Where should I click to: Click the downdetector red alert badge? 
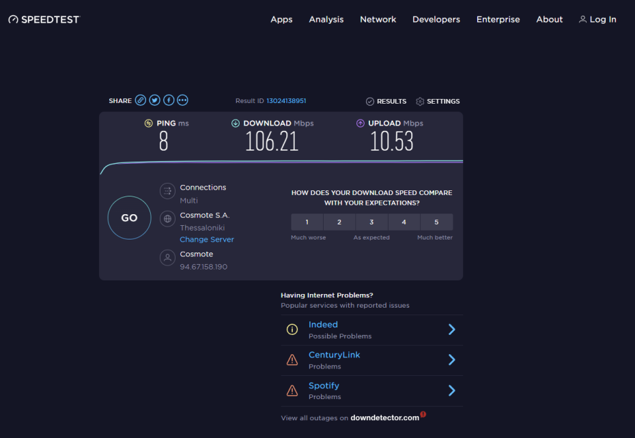point(423,414)
